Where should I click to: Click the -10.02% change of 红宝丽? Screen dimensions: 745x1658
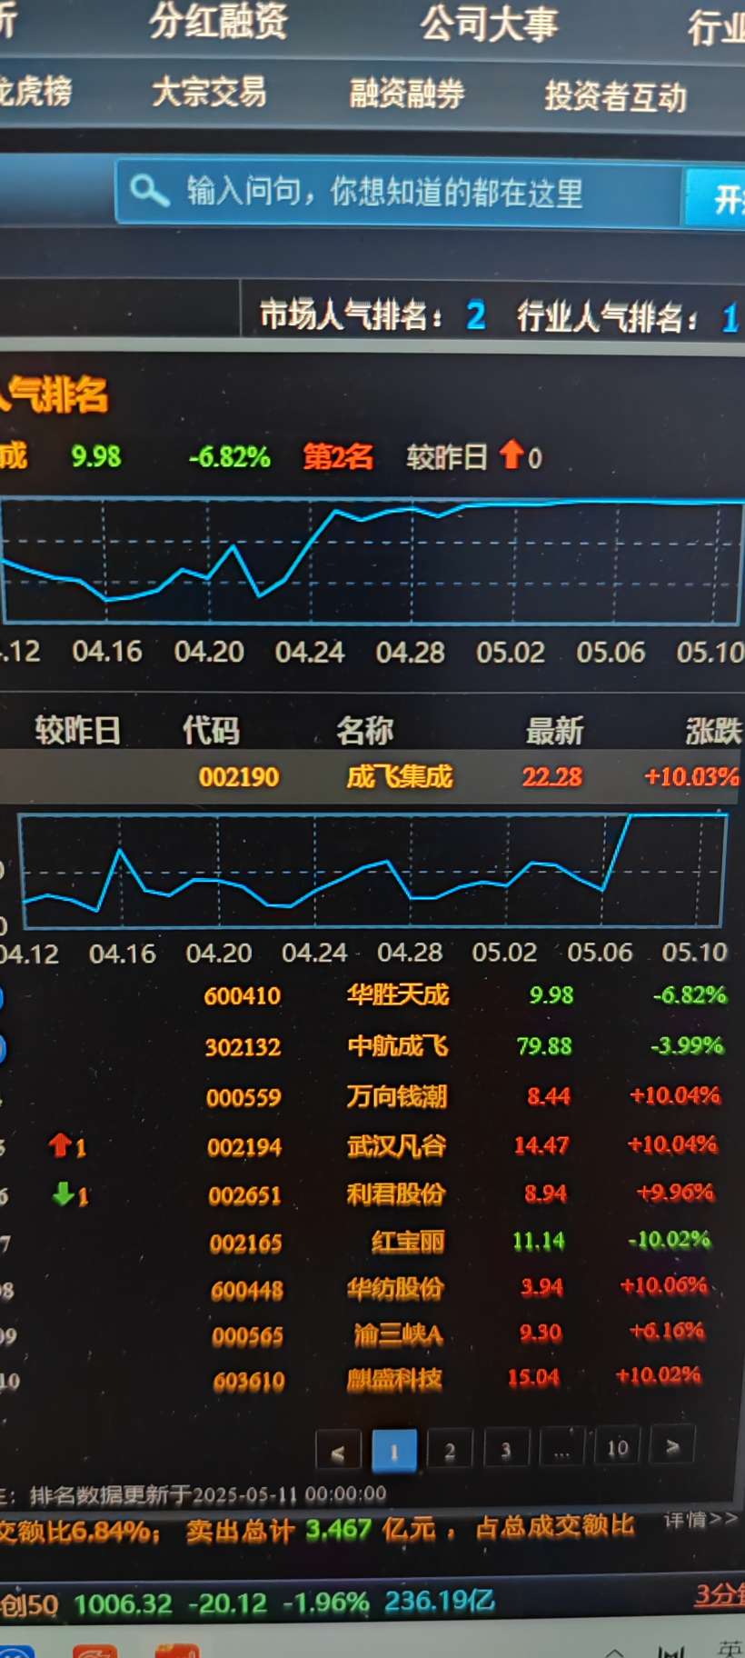670,1240
